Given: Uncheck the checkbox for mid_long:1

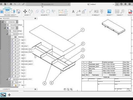Looking at the screenshot, I should (12, 46).
